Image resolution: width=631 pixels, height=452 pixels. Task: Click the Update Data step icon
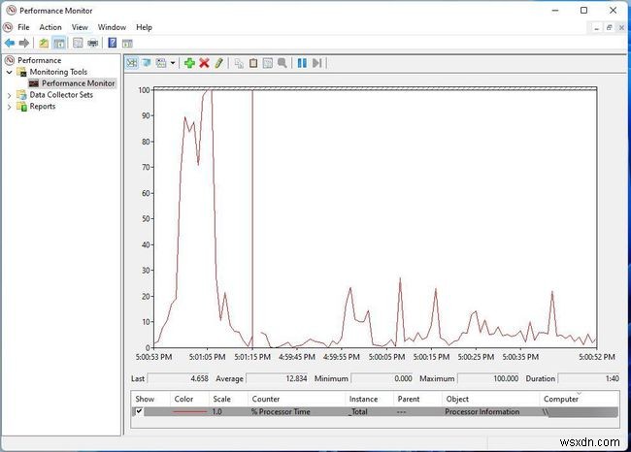(316, 63)
